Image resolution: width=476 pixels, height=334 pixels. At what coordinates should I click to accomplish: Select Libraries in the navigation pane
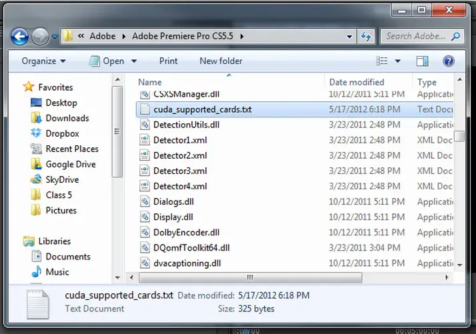point(55,241)
